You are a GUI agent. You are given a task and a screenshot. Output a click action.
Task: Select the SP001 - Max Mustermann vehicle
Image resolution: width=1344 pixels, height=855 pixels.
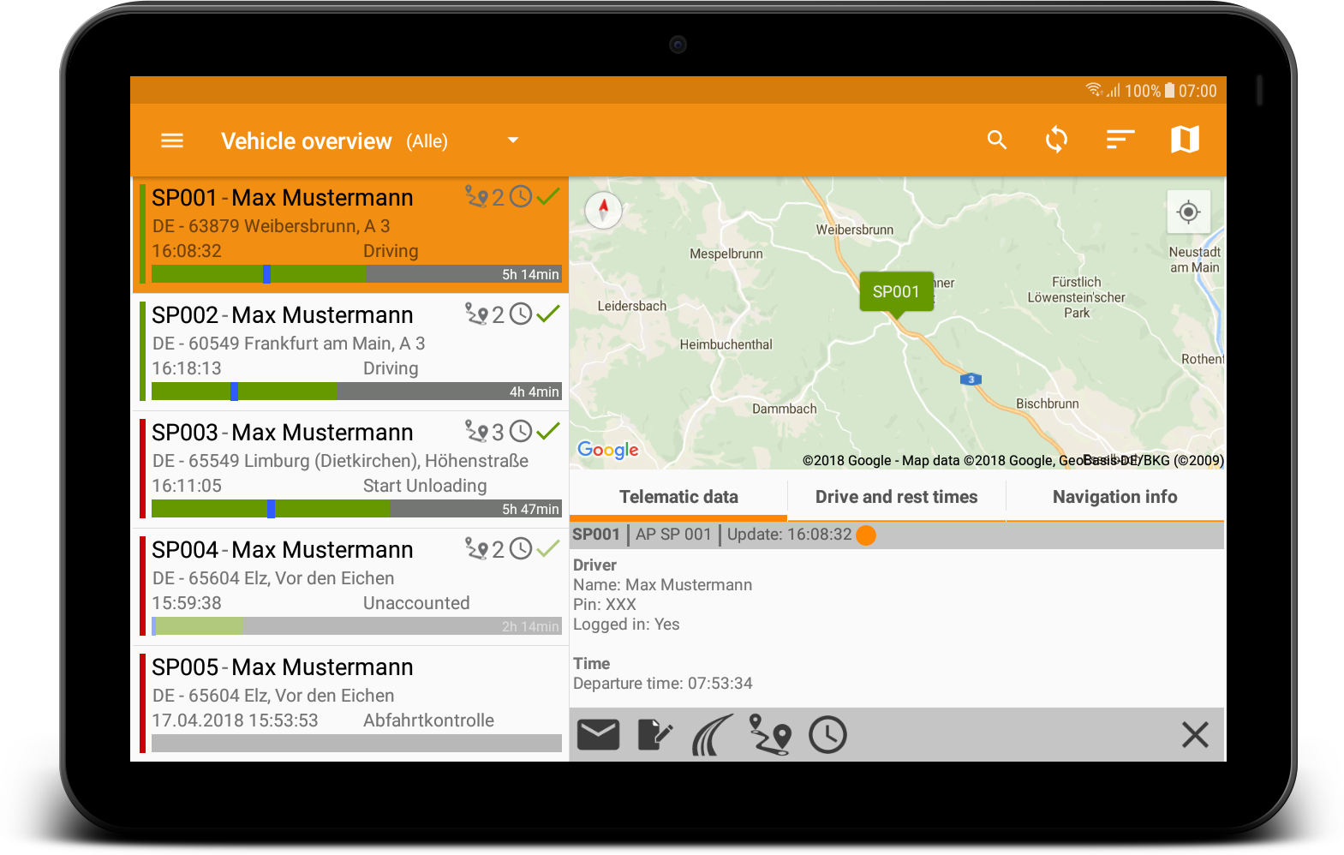click(x=351, y=236)
